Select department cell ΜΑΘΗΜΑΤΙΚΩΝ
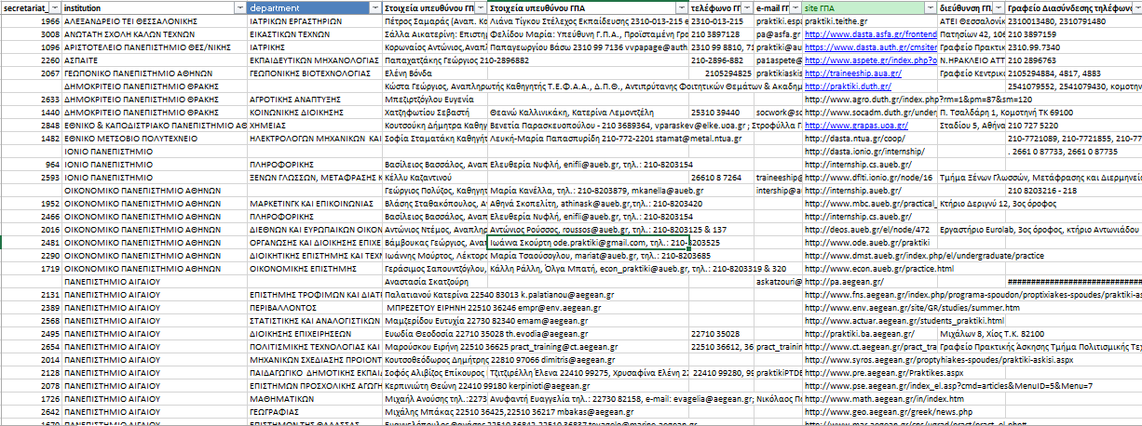Image resolution: width=1142 pixels, height=426 pixels. coord(315,397)
